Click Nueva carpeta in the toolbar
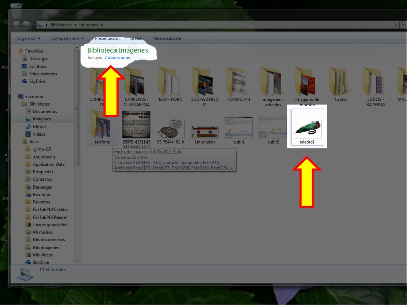This screenshot has height=305, width=407. click(167, 38)
